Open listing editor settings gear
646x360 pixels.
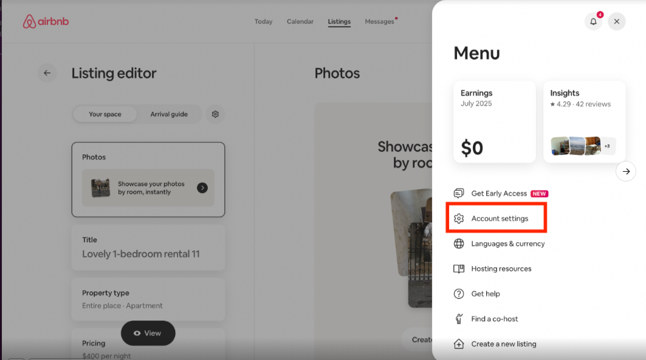(215, 114)
